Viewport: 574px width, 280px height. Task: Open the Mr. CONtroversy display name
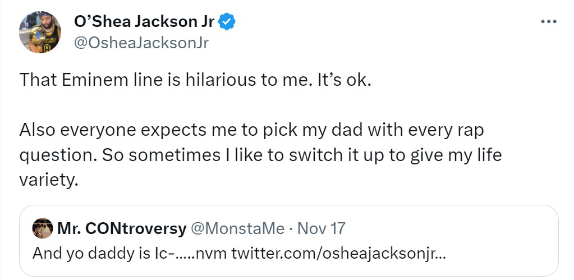[122, 229]
